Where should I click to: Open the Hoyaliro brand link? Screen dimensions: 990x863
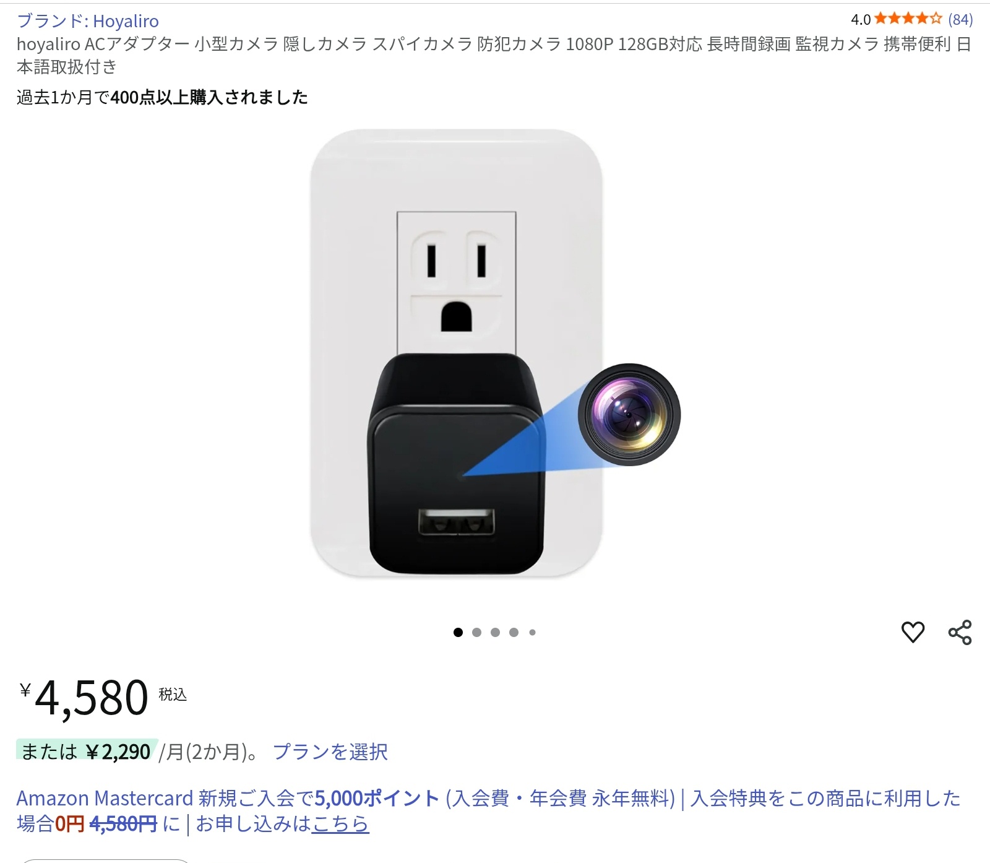coord(88,21)
